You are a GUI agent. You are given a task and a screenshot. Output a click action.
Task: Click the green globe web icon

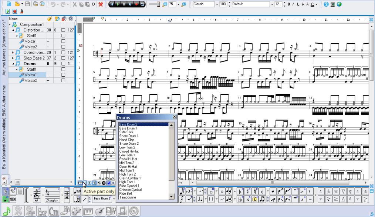click(339, 4)
